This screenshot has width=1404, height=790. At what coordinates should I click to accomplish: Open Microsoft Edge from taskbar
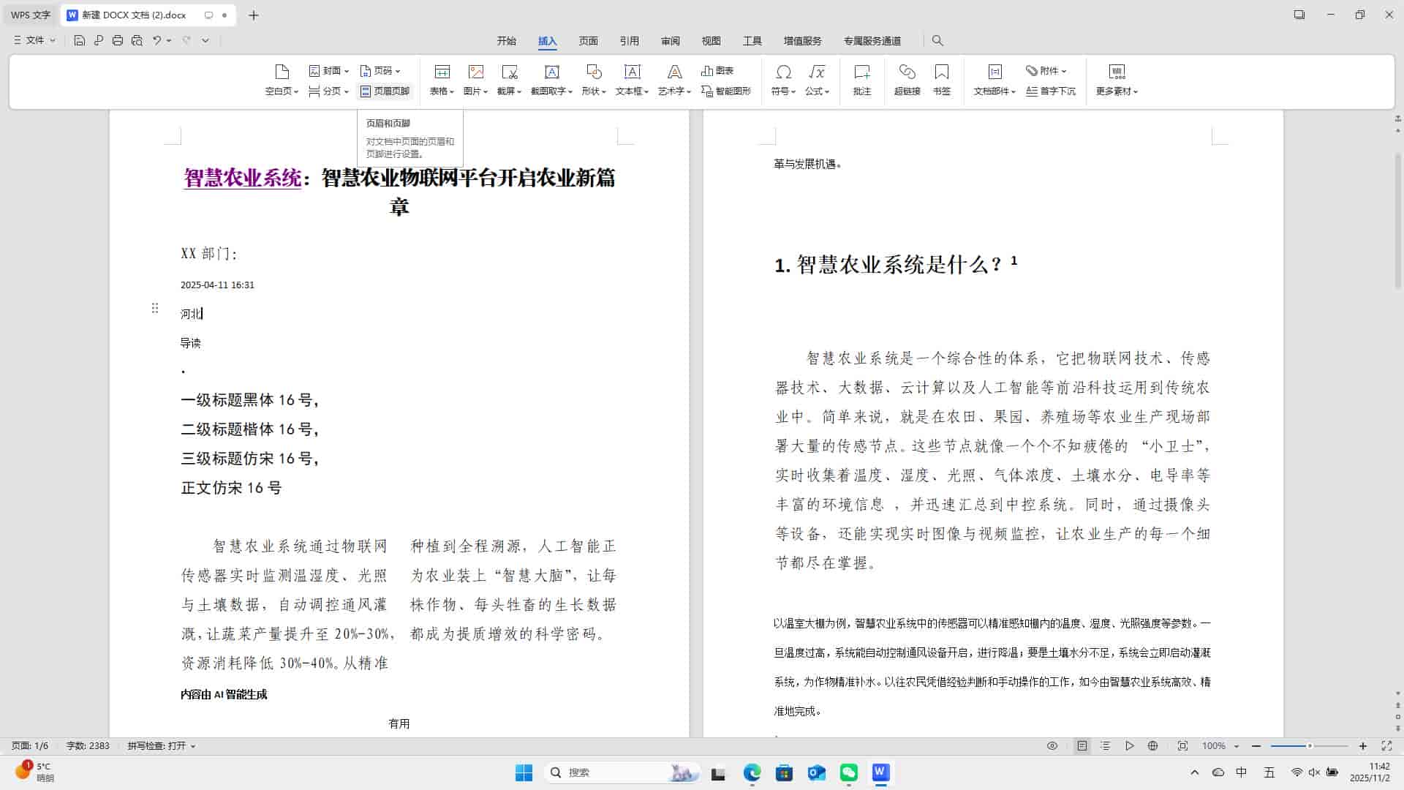point(752,772)
